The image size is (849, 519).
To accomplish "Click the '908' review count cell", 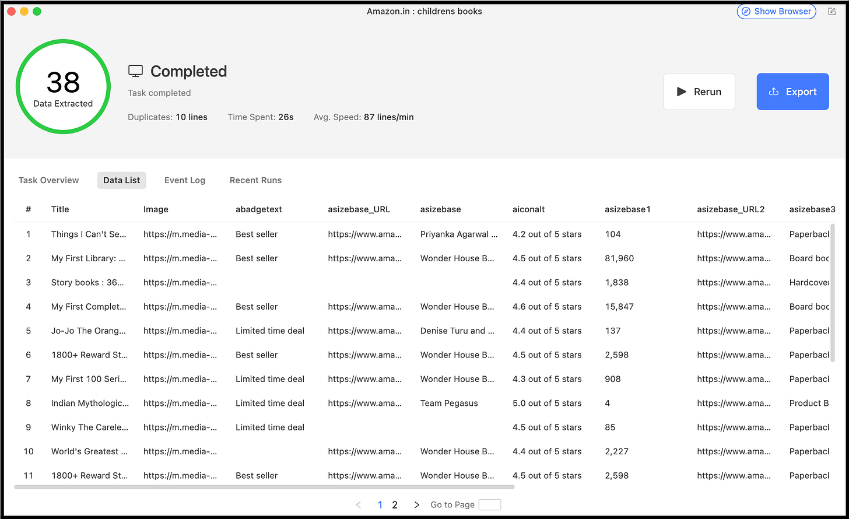I will 613,379.
